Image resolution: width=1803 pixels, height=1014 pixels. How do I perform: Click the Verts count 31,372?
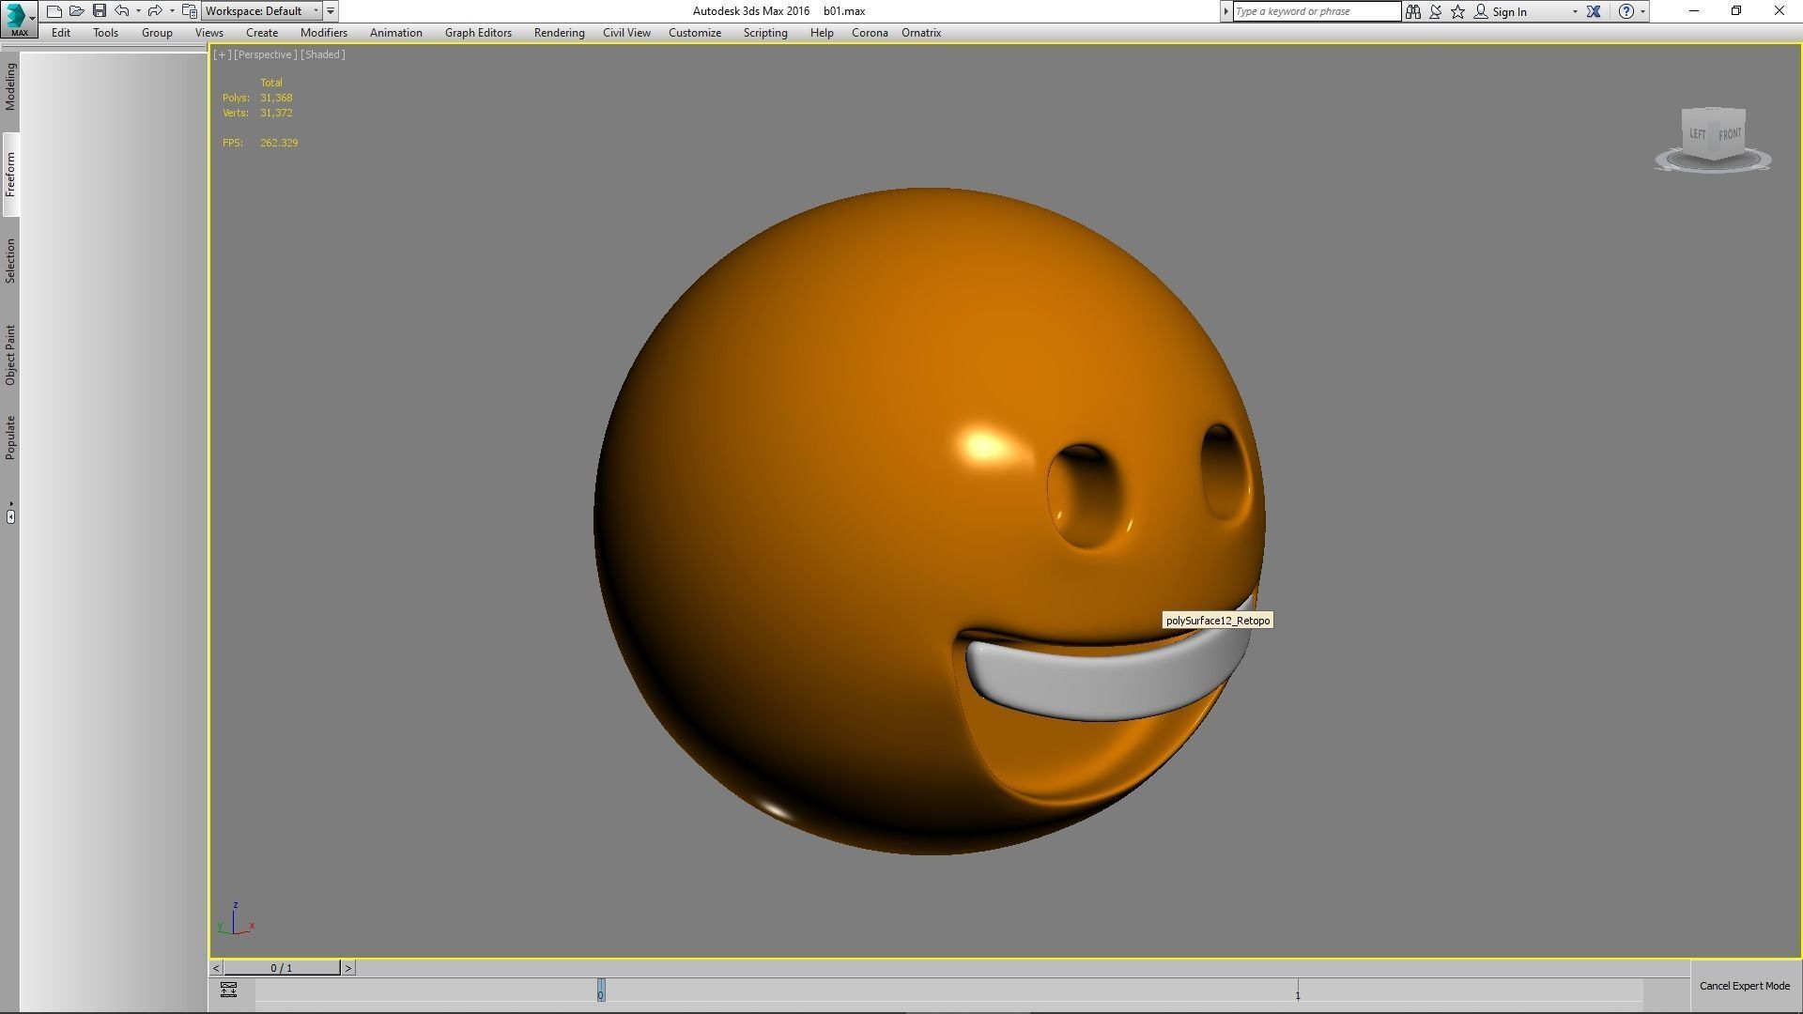pyautogui.click(x=276, y=113)
